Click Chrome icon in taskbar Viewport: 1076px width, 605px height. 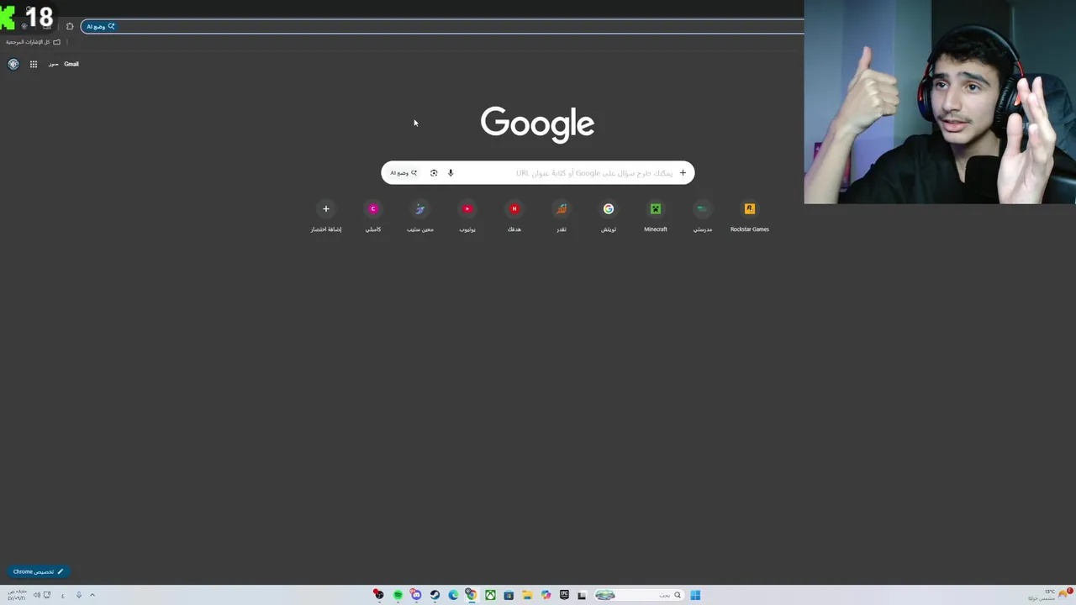click(x=472, y=595)
